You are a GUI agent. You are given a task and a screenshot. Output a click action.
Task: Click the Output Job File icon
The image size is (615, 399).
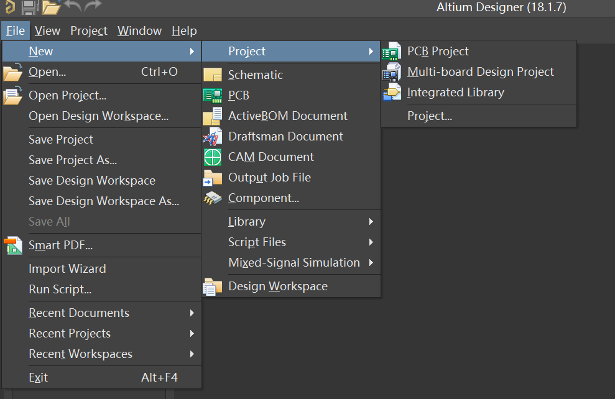pos(213,178)
